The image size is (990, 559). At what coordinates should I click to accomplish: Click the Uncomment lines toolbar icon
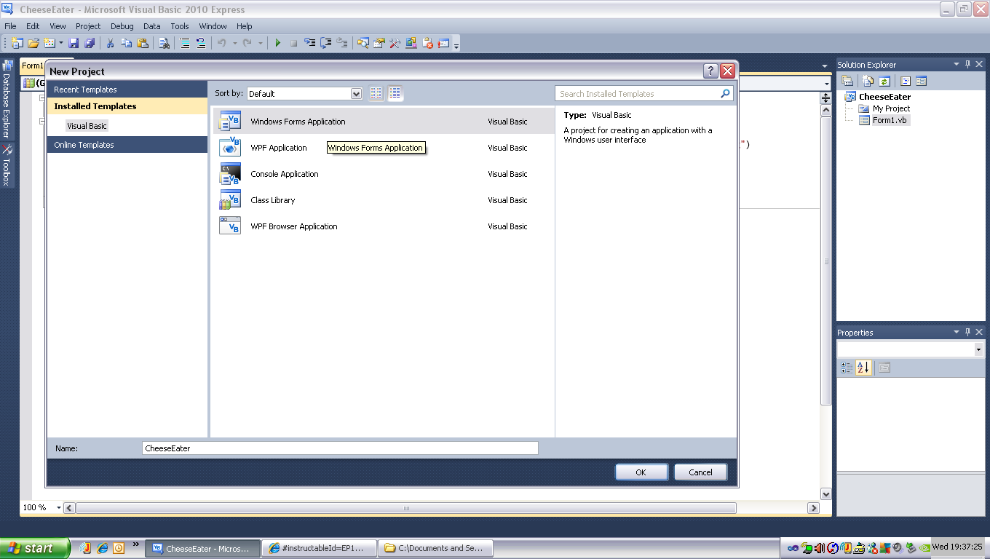(x=201, y=44)
